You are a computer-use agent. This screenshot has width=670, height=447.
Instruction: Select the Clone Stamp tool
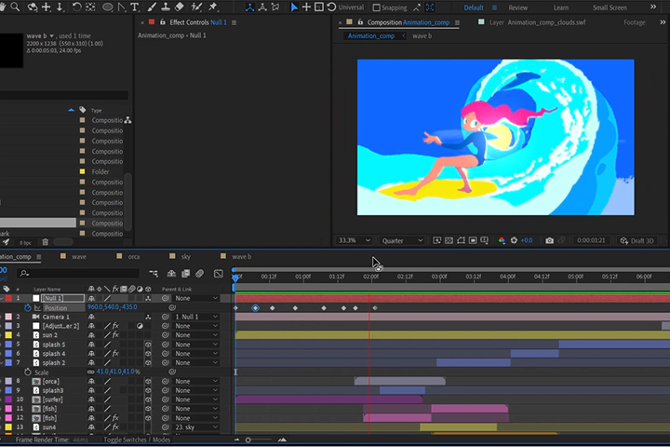click(166, 7)
